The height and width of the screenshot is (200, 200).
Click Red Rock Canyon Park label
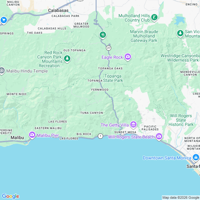coord(50,59)
